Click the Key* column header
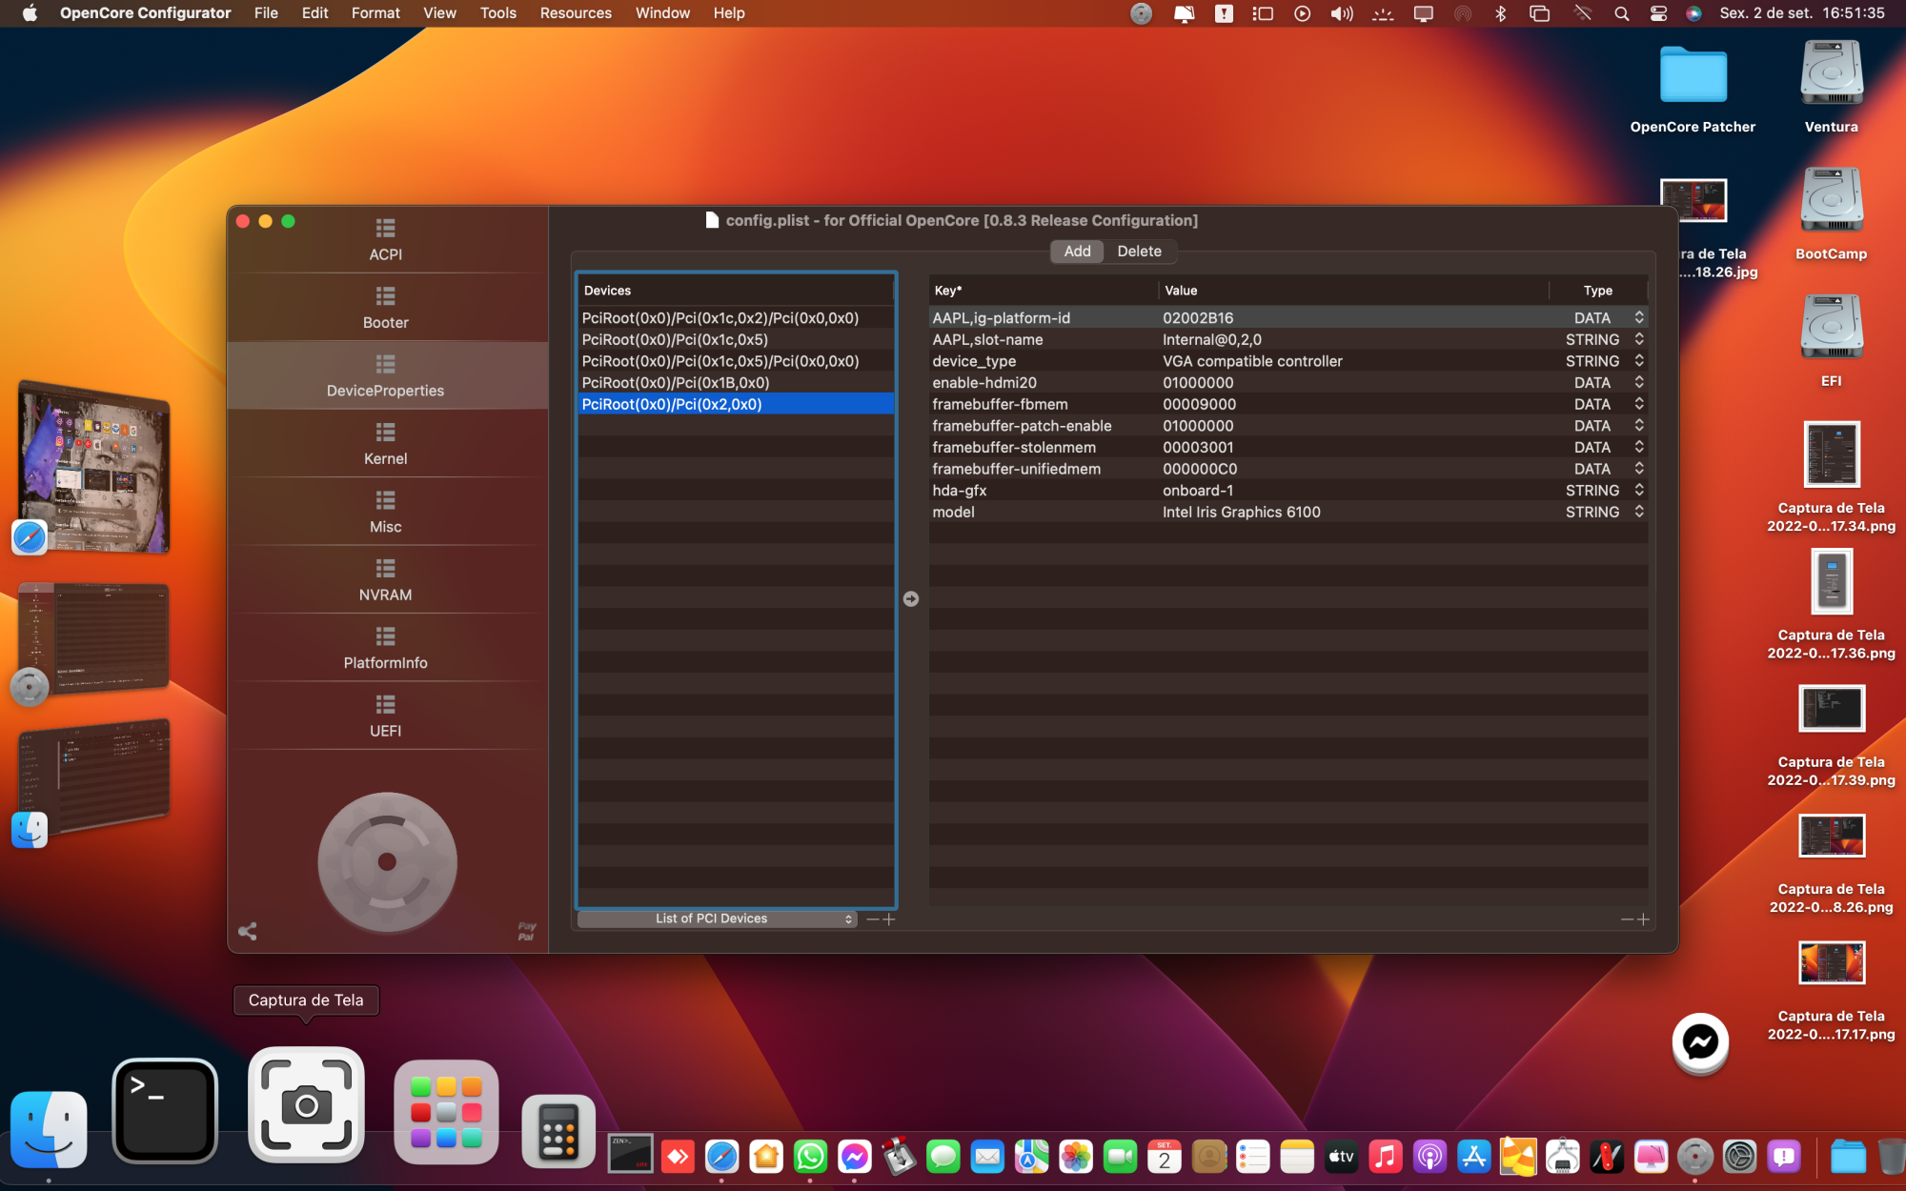This screenshot has width=1906, height=1191. pos(1044,291)
